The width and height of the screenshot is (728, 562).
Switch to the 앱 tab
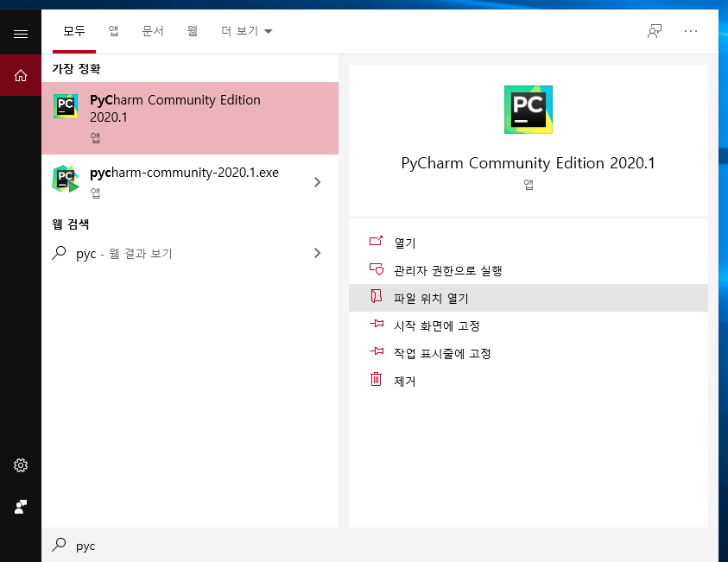pos(113,31)
